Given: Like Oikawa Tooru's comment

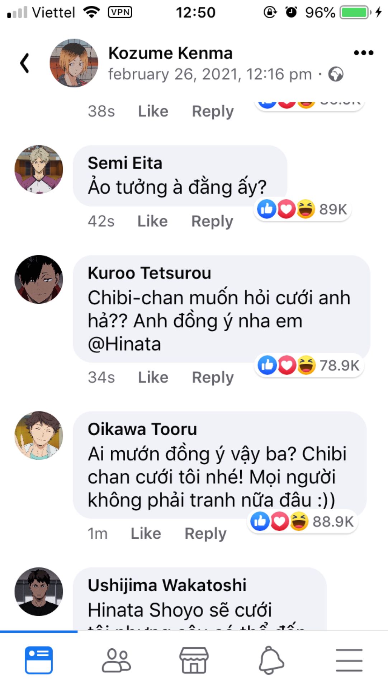Looking at the screenshot, I should click(146, 533).
